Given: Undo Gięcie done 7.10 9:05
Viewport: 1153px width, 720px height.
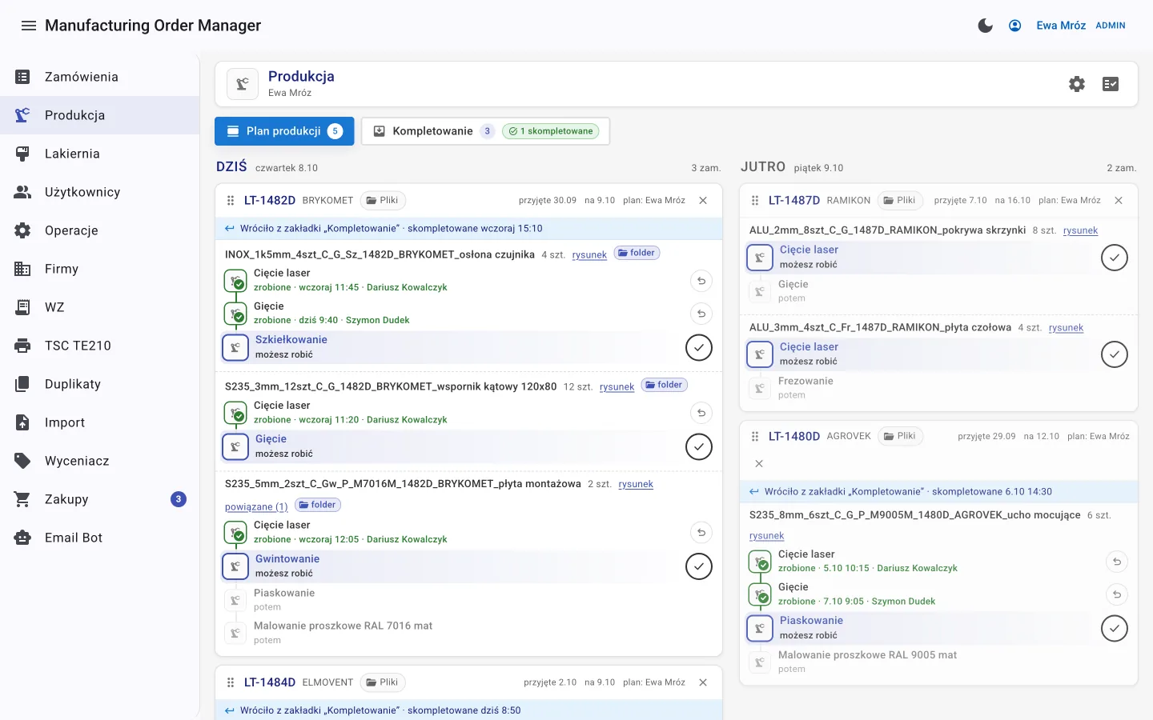Looking at the screenshot, I should [x=1117, y=594].
